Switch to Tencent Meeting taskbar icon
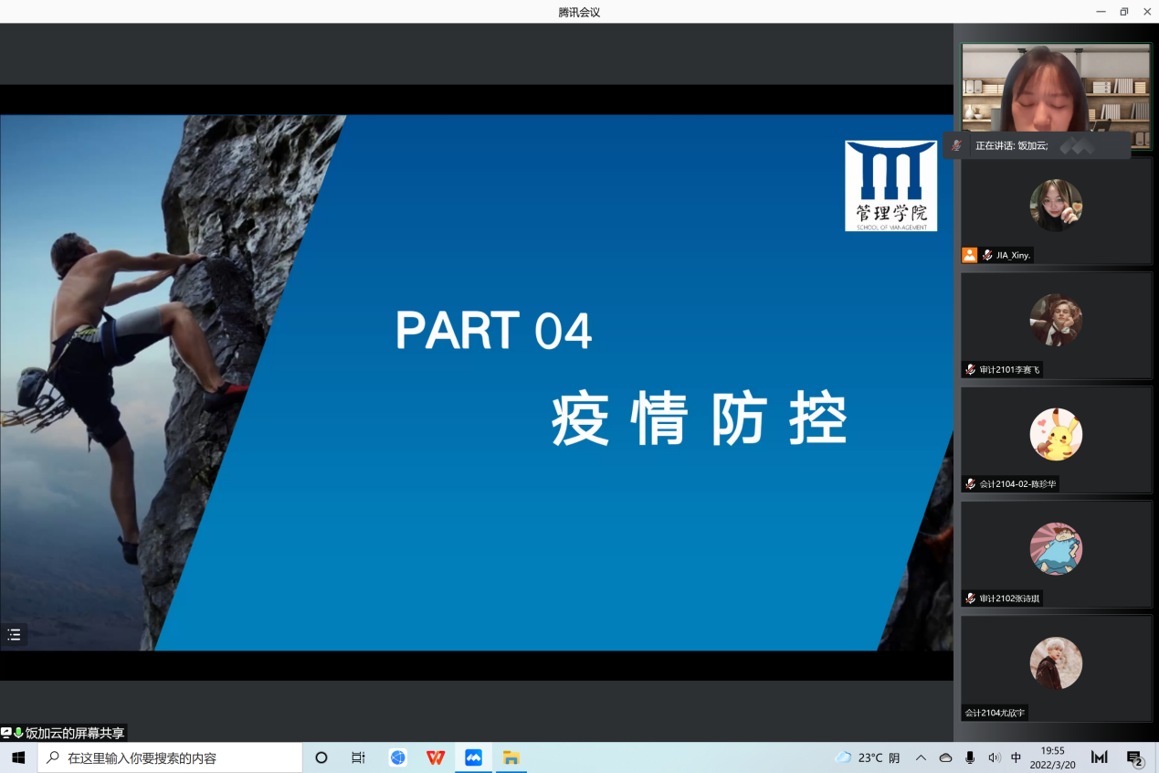This screenshot has height=773, width=1159. [473, 757]
